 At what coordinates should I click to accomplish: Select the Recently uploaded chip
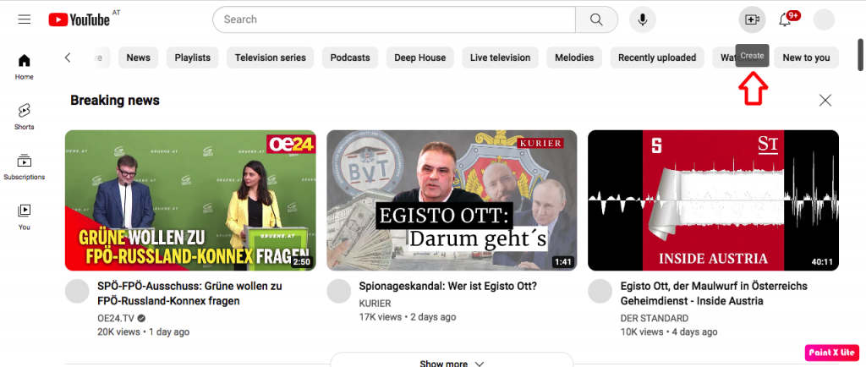[x=657, y=58]
